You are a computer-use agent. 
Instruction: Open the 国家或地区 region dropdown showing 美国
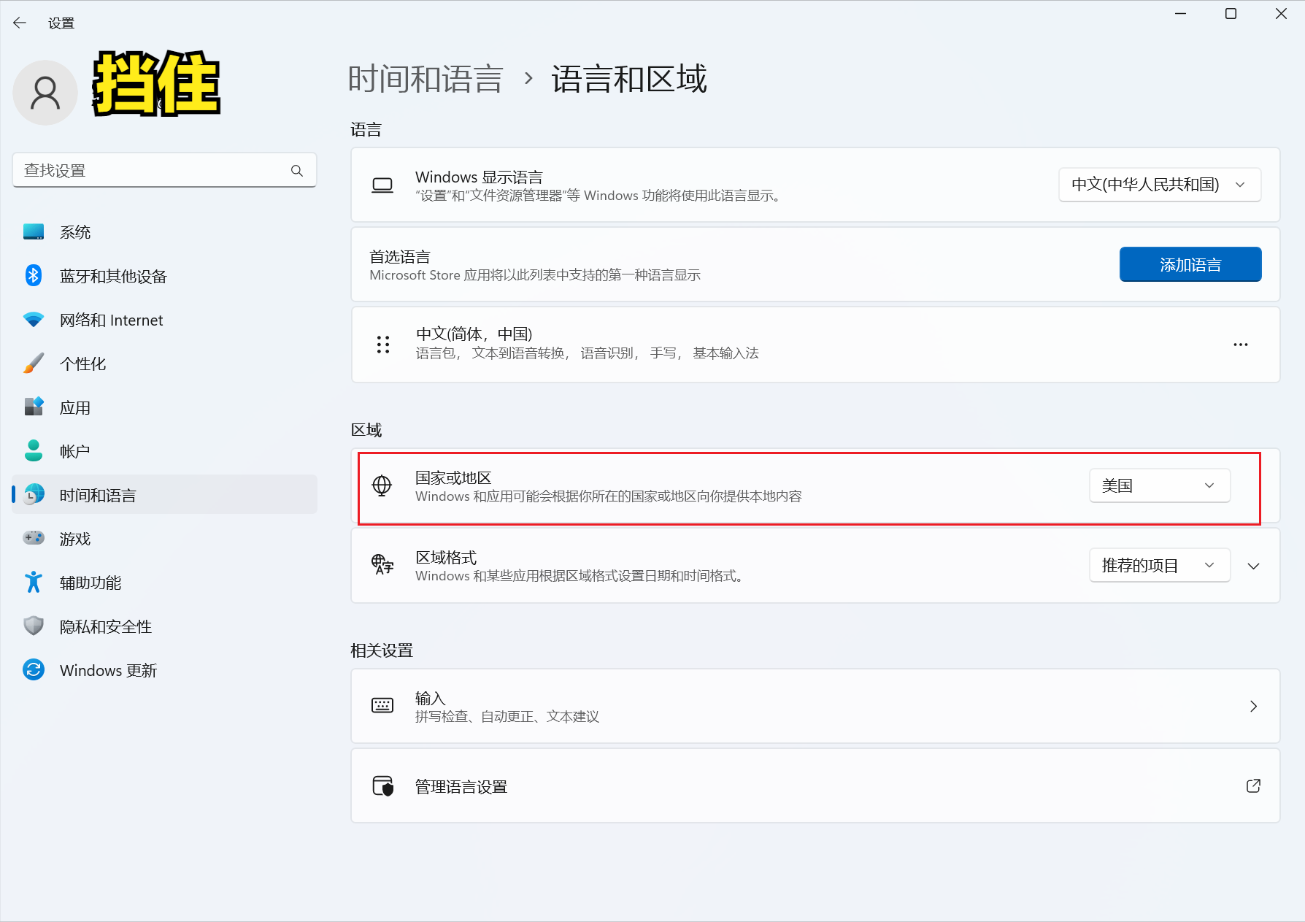pyautogui.click(x=1159, y=485)
